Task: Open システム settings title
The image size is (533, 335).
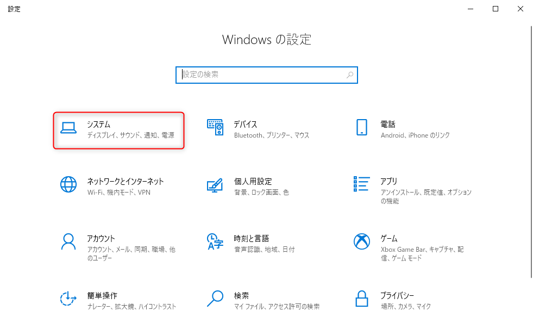Action: point(98,124)
